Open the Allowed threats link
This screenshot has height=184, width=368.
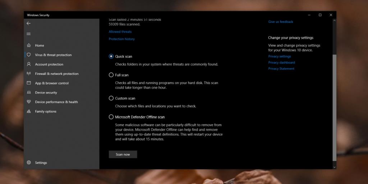(x=120, y=32)
